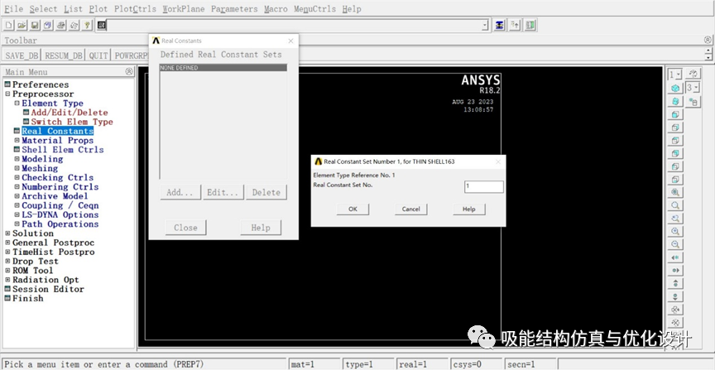Click the Image Capture printer icon
The width and height of the screenshot is (715, 370).
60,25
